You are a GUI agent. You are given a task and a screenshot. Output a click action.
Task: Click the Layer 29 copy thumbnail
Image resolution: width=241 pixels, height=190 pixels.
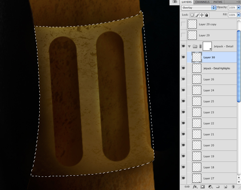[192, 24]
